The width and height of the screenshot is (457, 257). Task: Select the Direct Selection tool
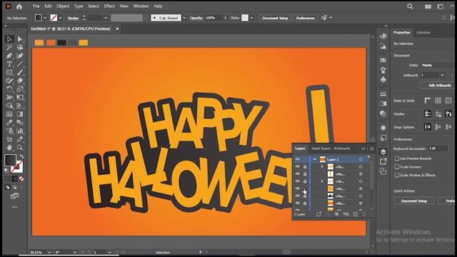[20, 39]
